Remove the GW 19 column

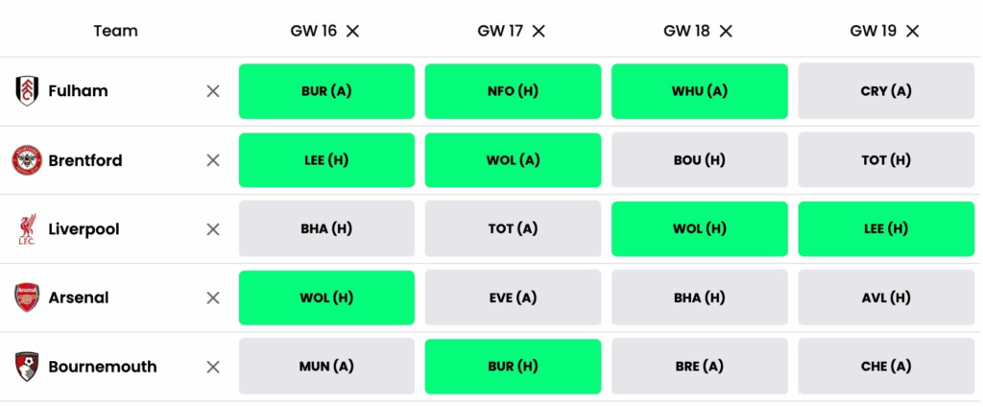(912, 31)
